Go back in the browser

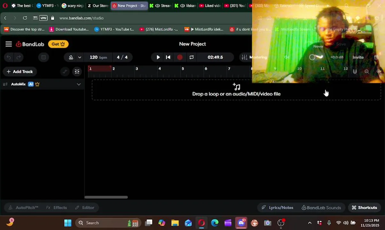pos(5,18)
